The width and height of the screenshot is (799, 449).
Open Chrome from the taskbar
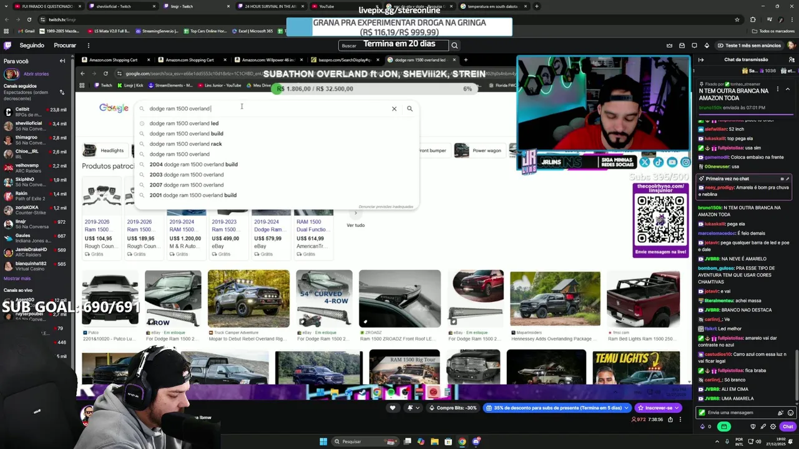(462, 442)
